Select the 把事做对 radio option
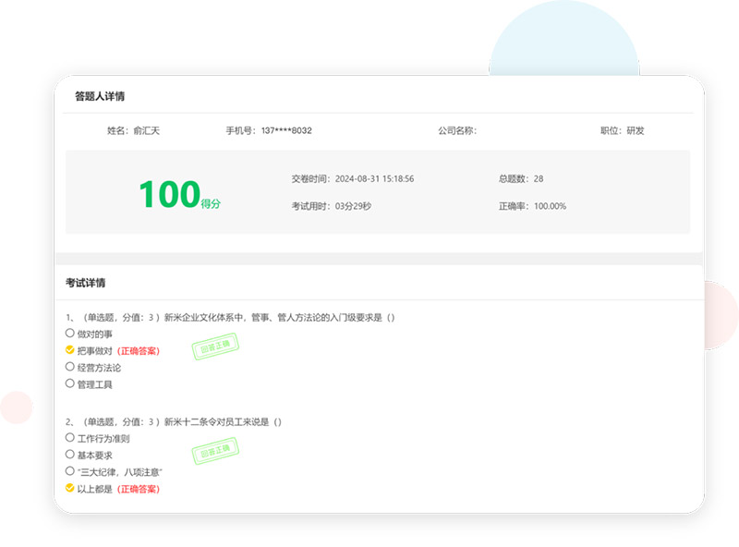The height and width of the screenshot is (547, 739). (70, 351)
